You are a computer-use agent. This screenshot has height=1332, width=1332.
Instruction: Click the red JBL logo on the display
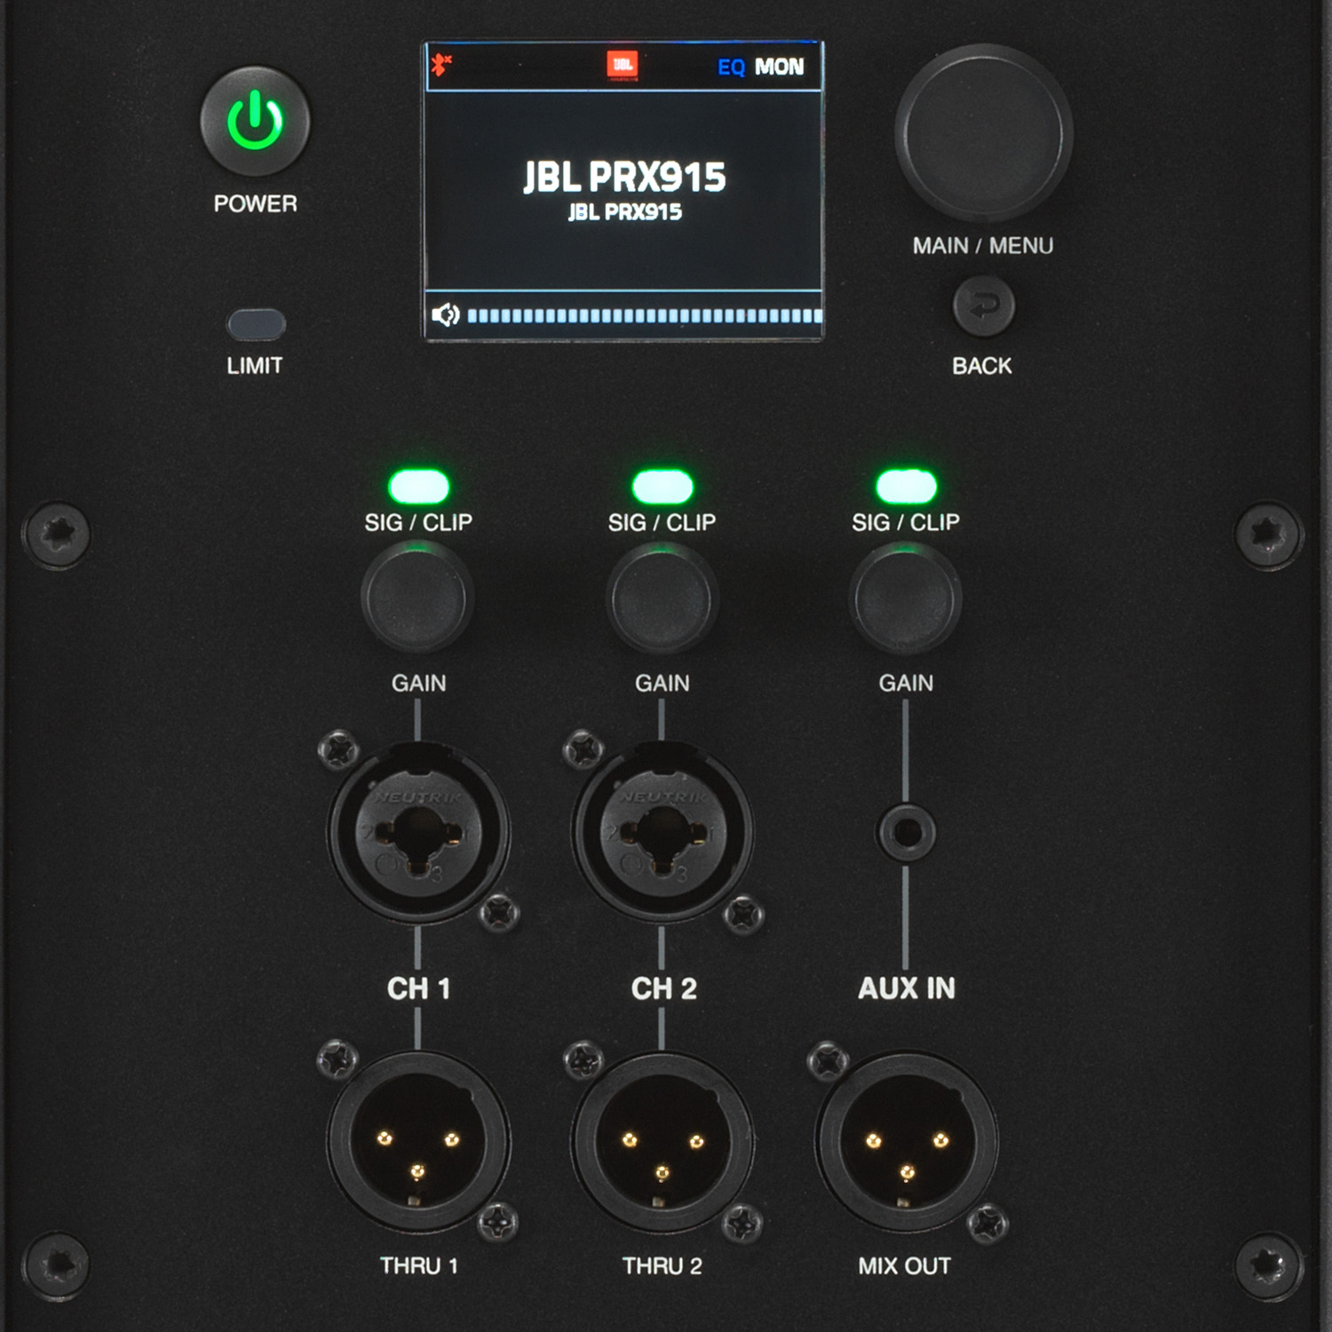(622, 65)
